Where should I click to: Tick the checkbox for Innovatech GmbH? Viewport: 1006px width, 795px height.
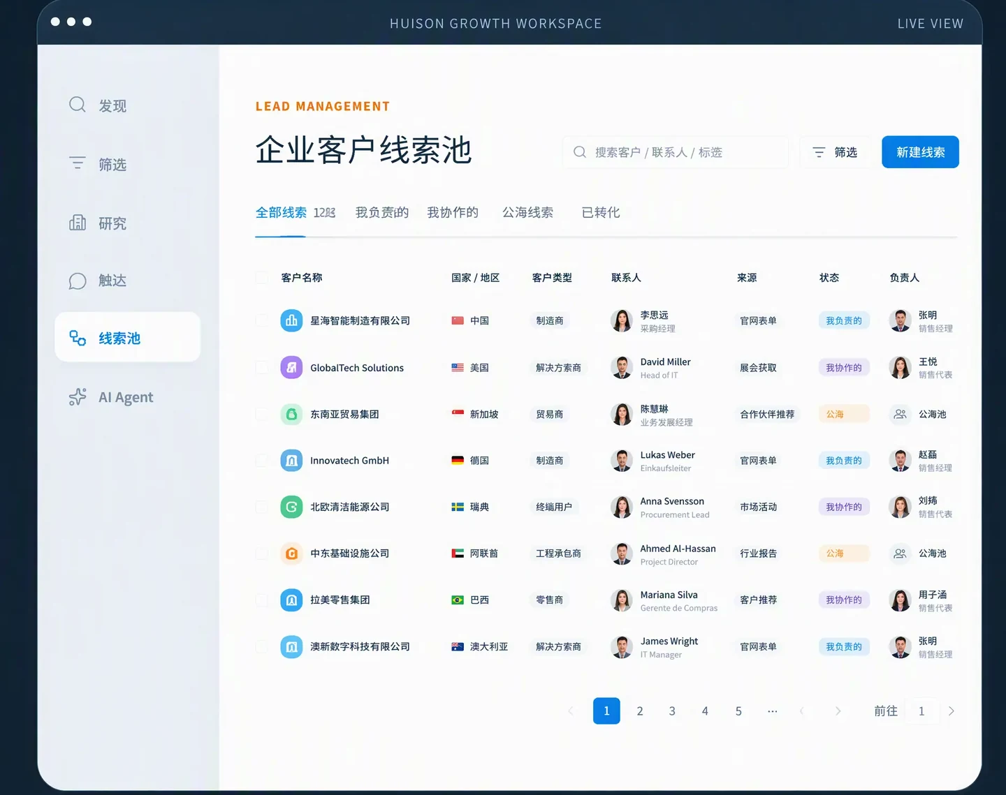pos(261,461)
